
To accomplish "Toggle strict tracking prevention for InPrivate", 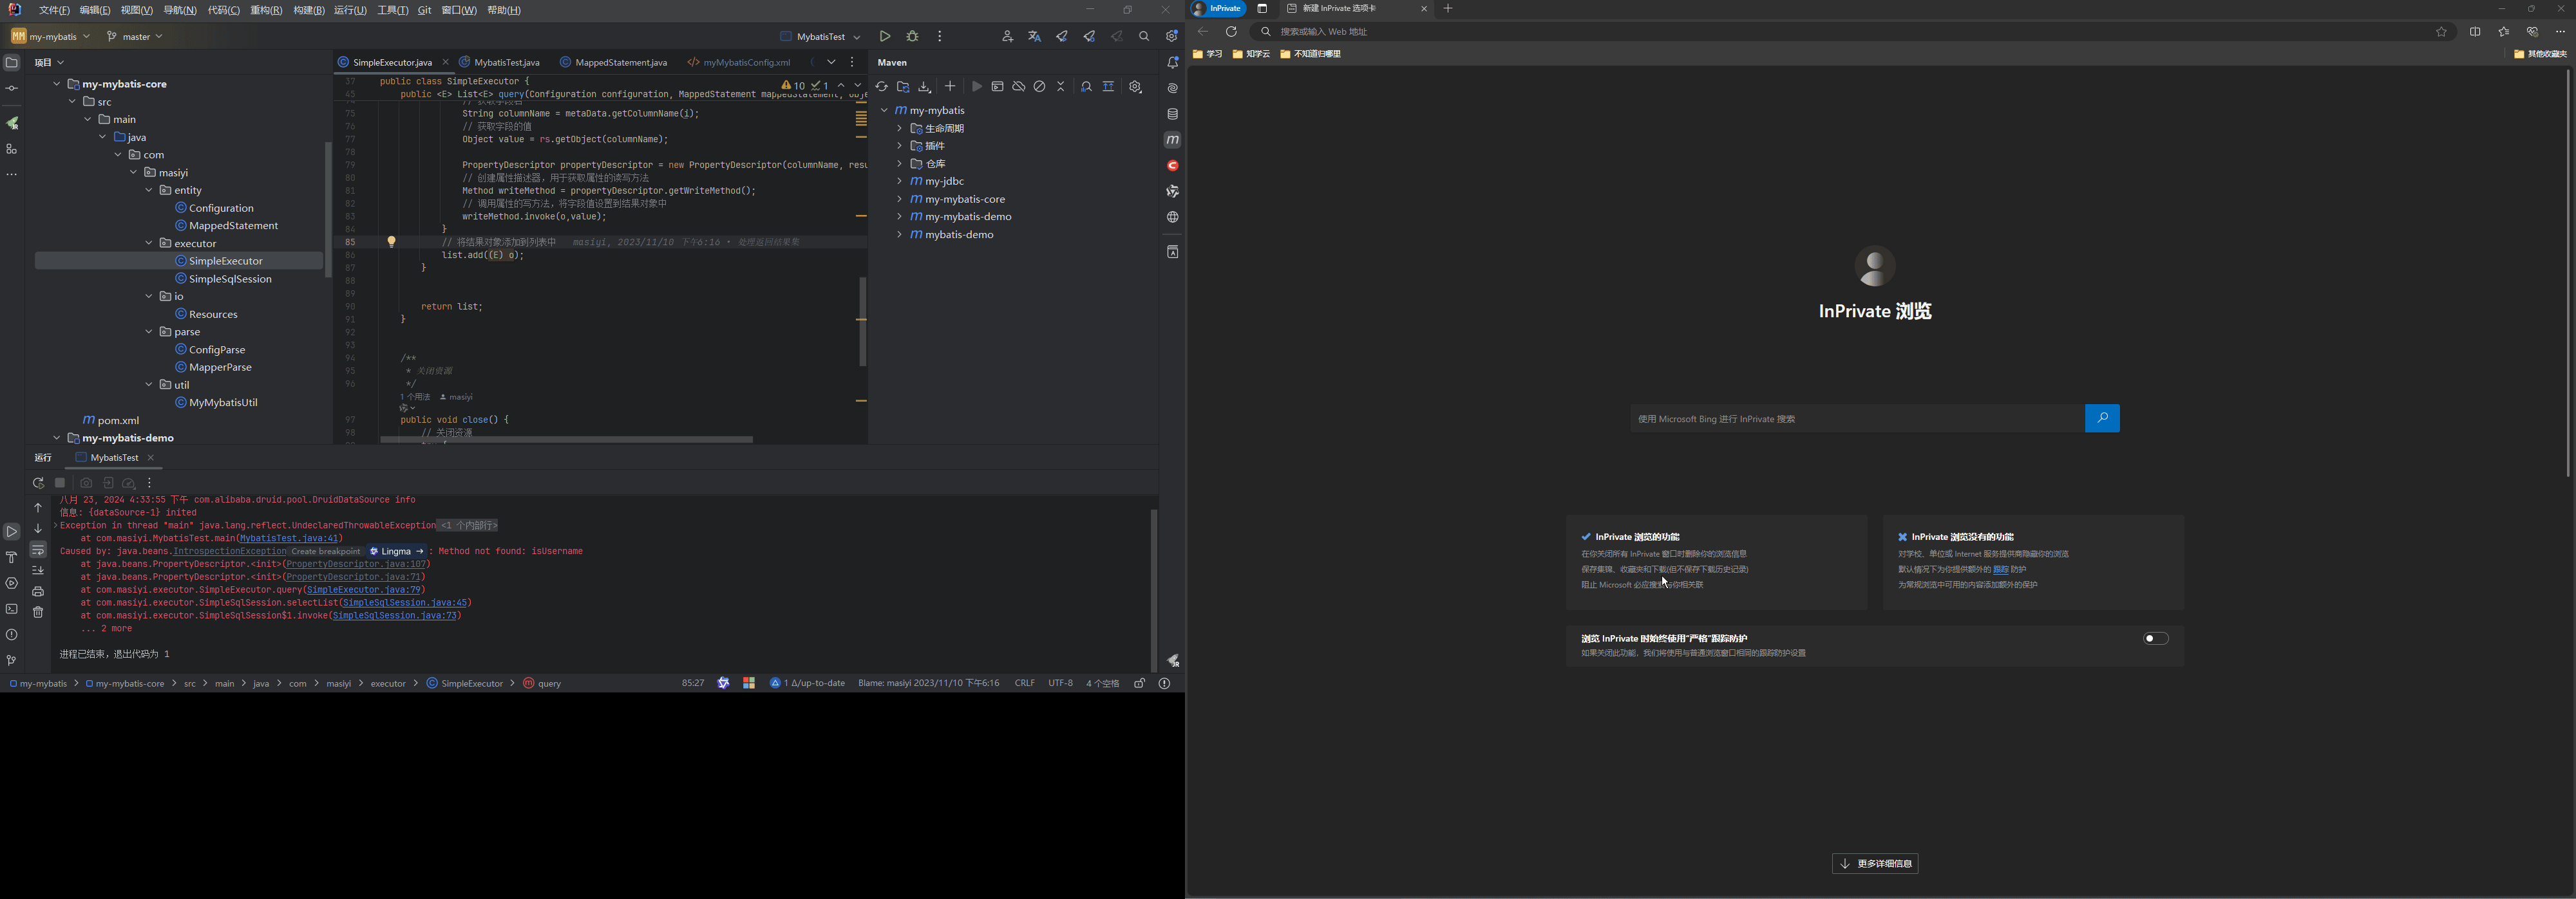I will (x=2155, y=638).
